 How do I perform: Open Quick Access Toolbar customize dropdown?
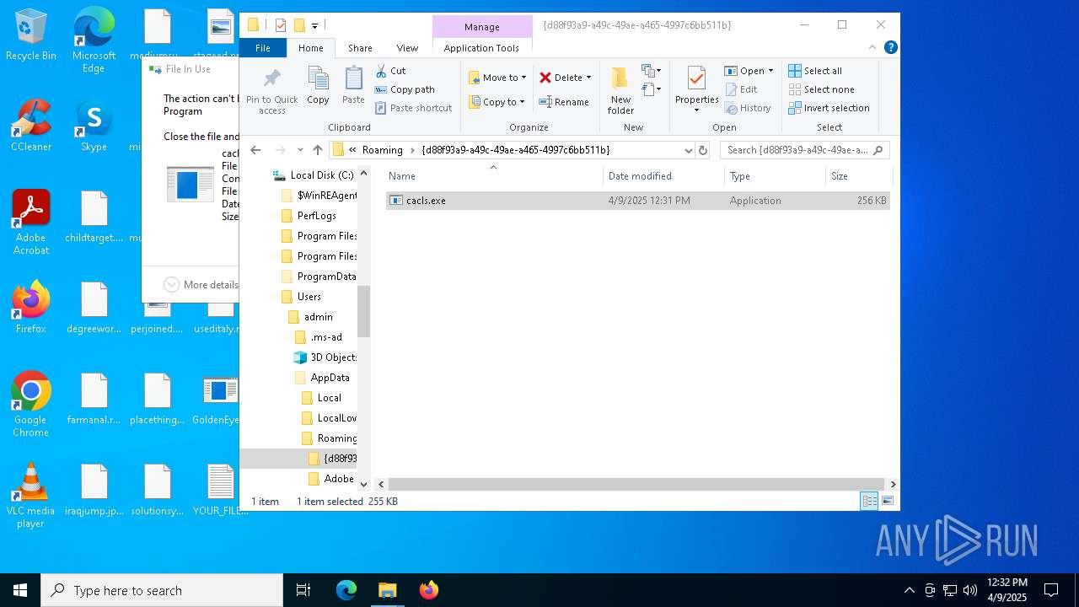click(x=314, y=25)
